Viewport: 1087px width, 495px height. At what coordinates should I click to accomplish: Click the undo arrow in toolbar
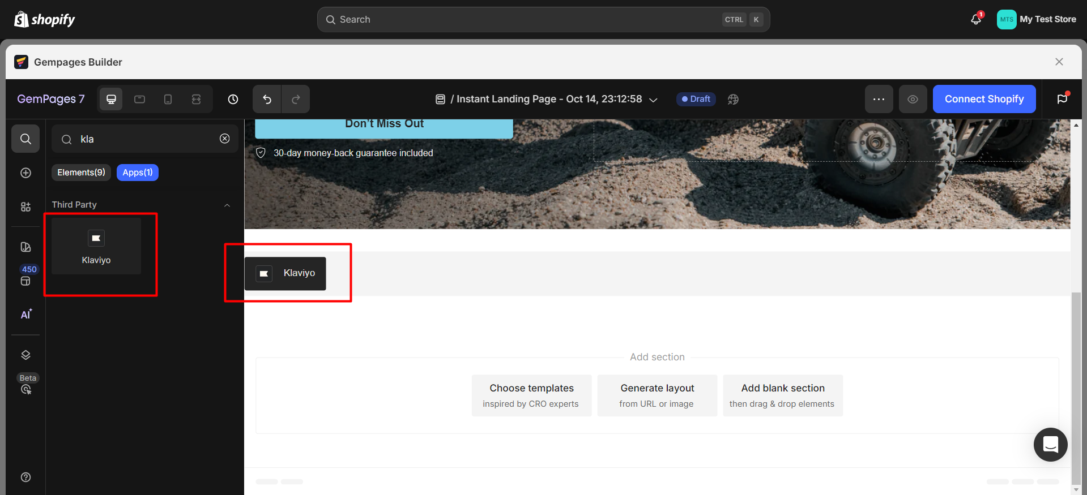pos(267,100)
